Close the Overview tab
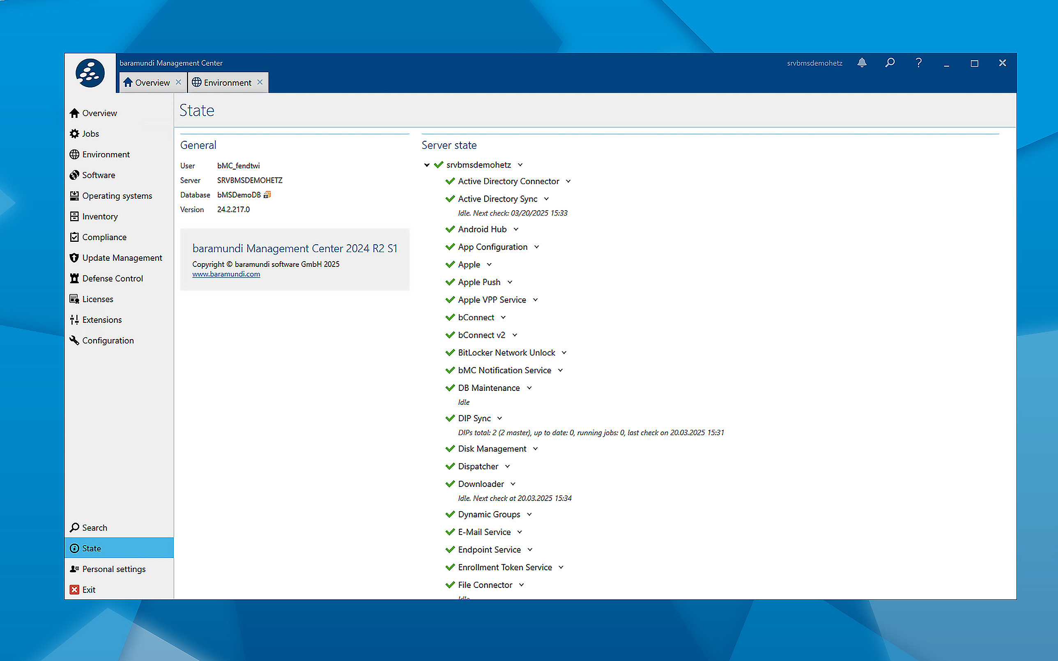The height and width of the screenshot is (661, 1058). [x=178, y=82]
